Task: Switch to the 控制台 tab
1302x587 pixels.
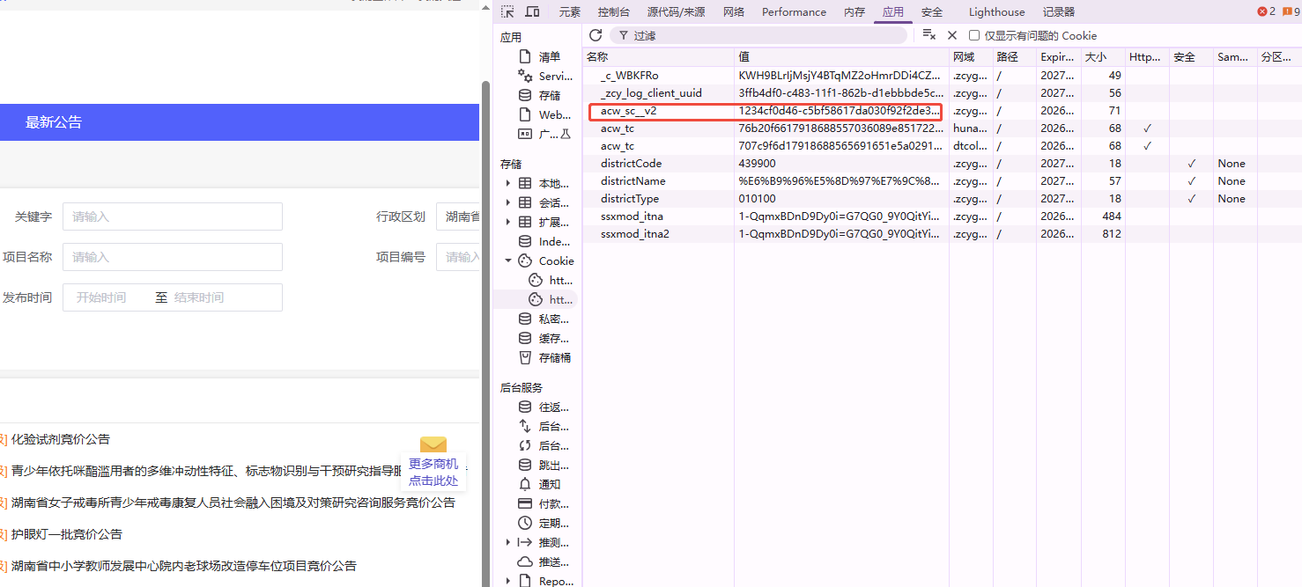Action: (x=613, y=11)
